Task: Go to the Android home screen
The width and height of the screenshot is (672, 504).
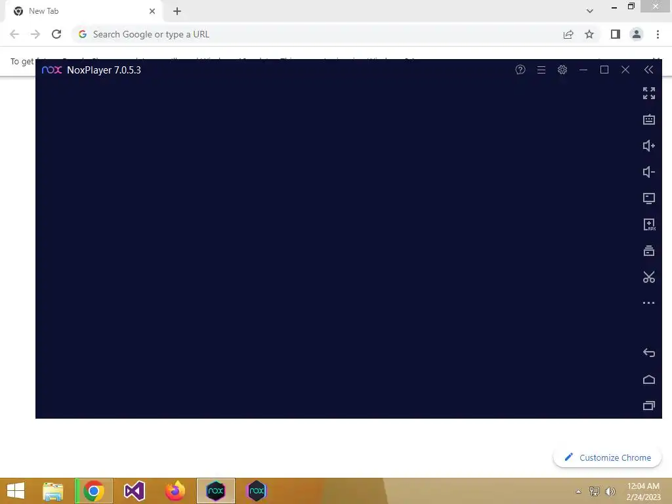Action: coord(649,379)
